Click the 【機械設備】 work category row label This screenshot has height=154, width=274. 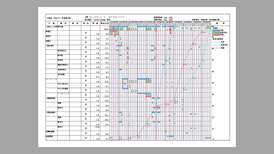coord(50,98)
